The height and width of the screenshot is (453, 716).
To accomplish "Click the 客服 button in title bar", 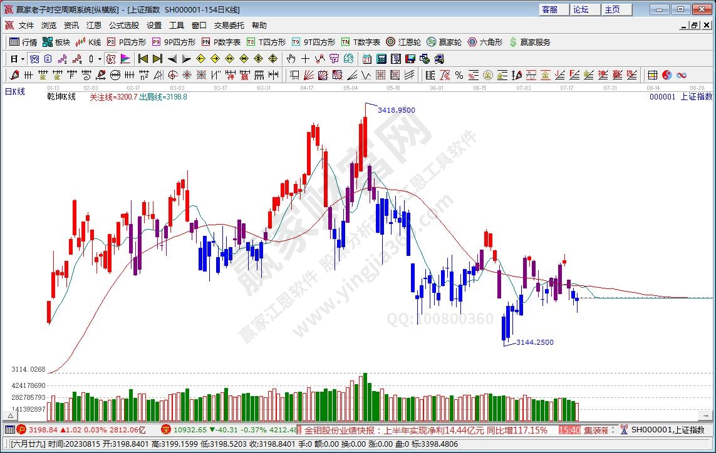I will (x=549, y=9).
